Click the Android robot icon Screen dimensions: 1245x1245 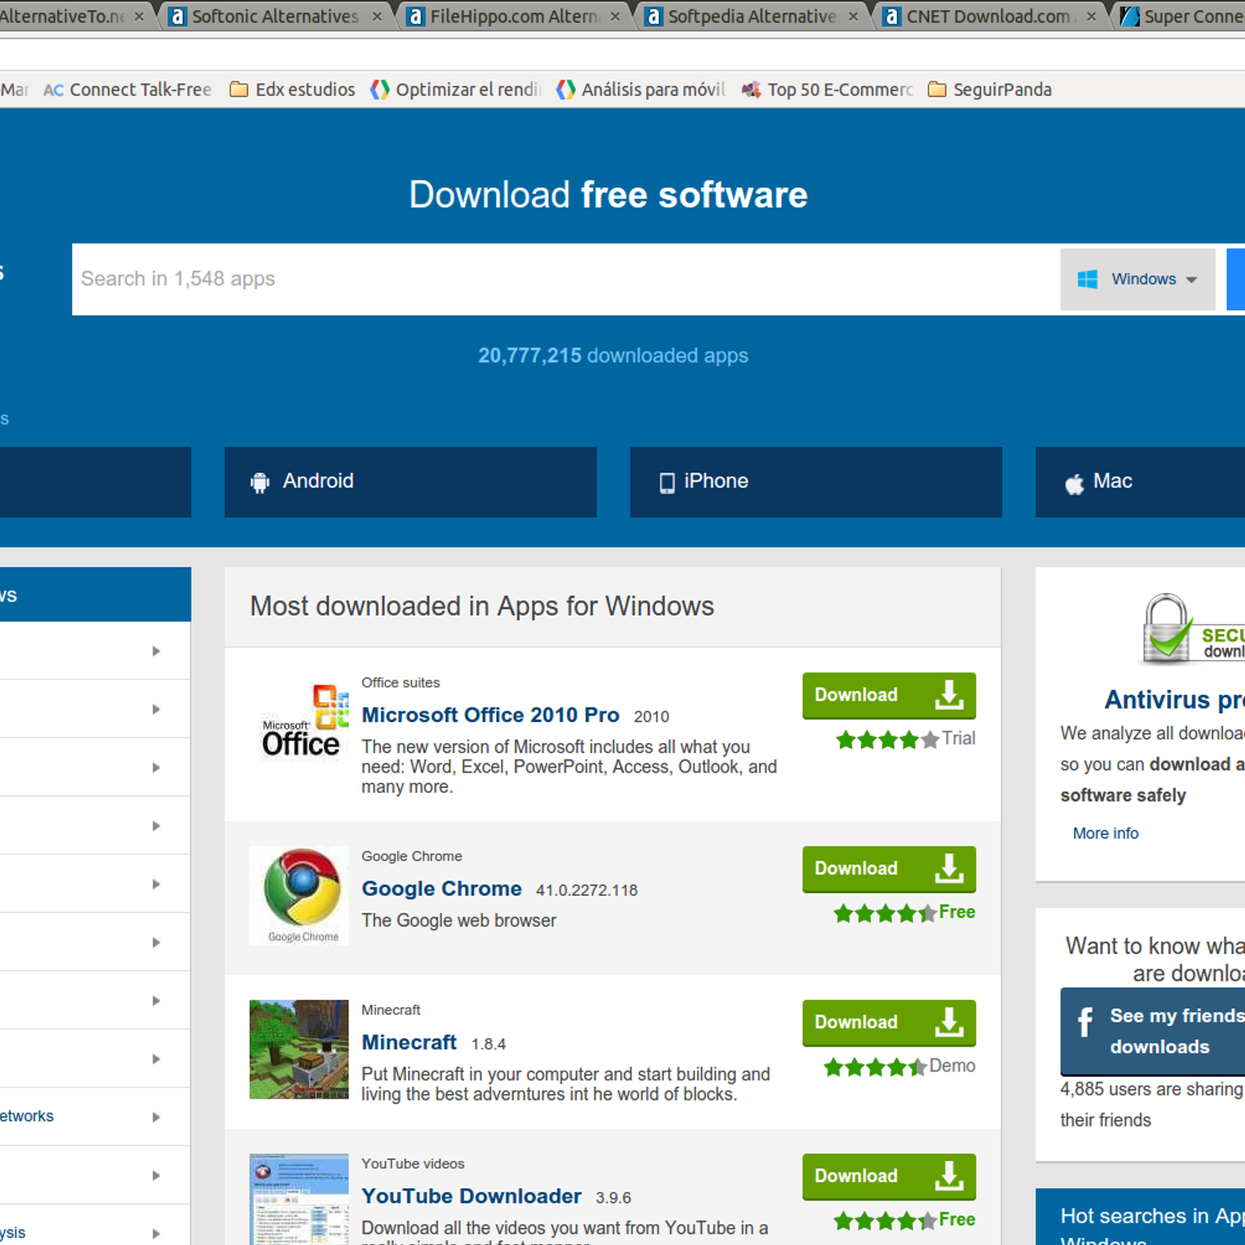point(260,482)
